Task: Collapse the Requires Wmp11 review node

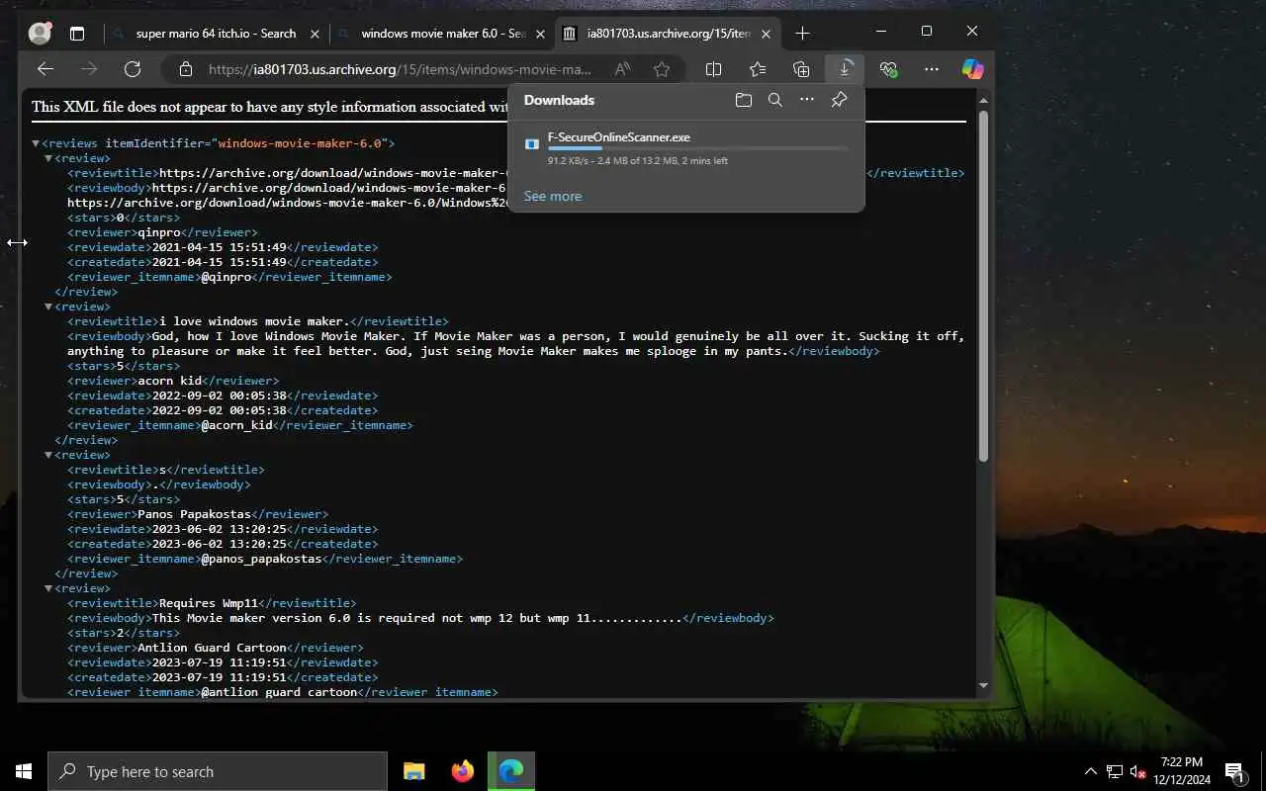Action: point(48,588)
